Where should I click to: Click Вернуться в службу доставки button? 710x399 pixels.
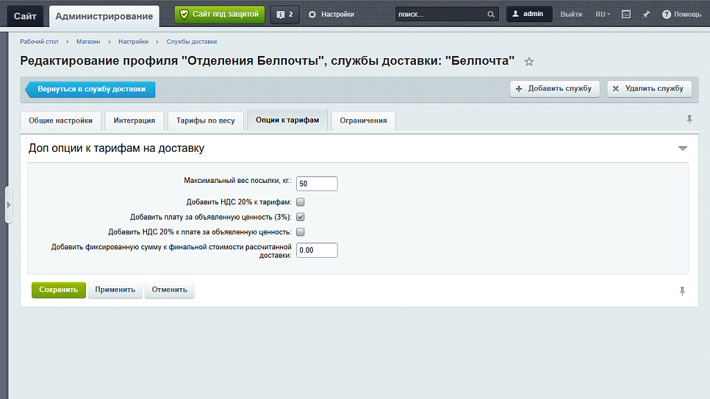tap(91, 89)
